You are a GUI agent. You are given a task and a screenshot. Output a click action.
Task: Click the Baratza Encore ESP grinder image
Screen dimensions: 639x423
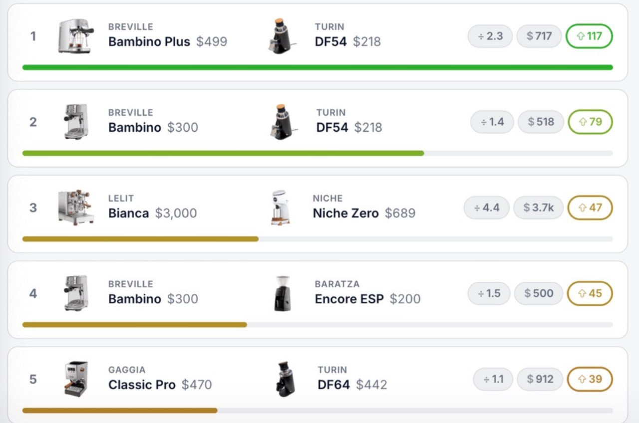click(282, 293)
